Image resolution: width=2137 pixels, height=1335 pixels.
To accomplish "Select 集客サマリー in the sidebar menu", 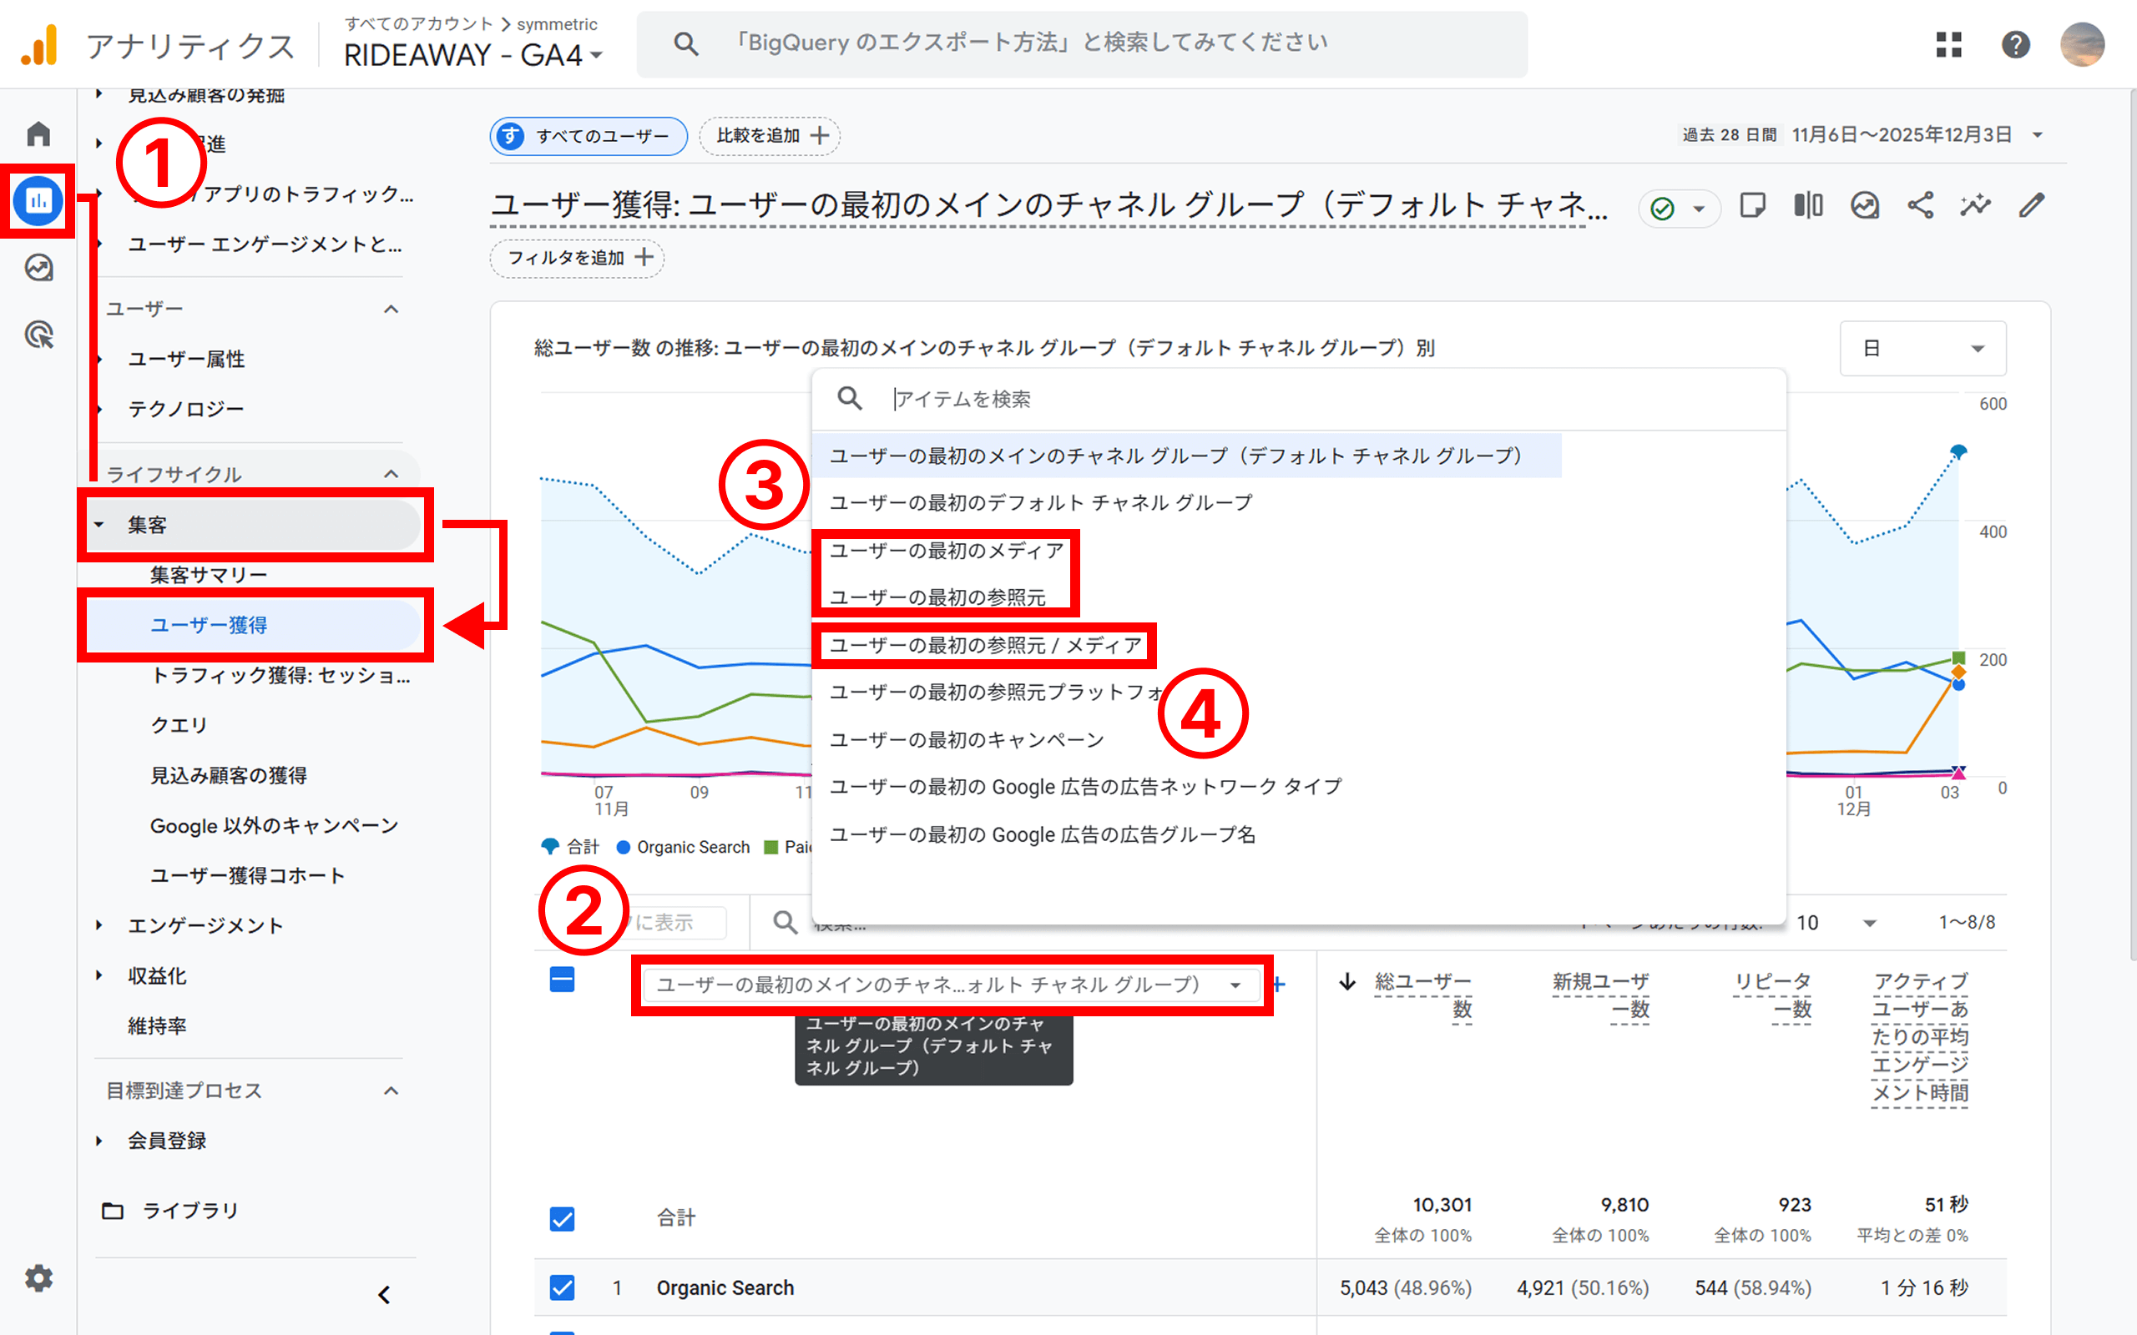I will tap(210, 573).
